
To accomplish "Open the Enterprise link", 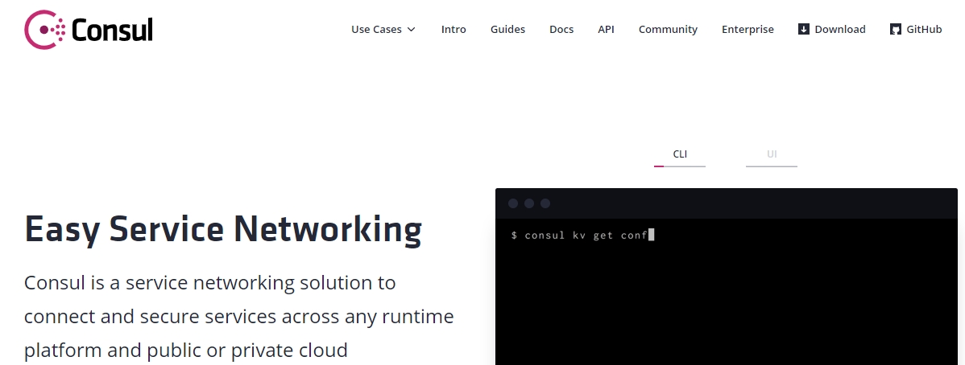I will point(748,29).
